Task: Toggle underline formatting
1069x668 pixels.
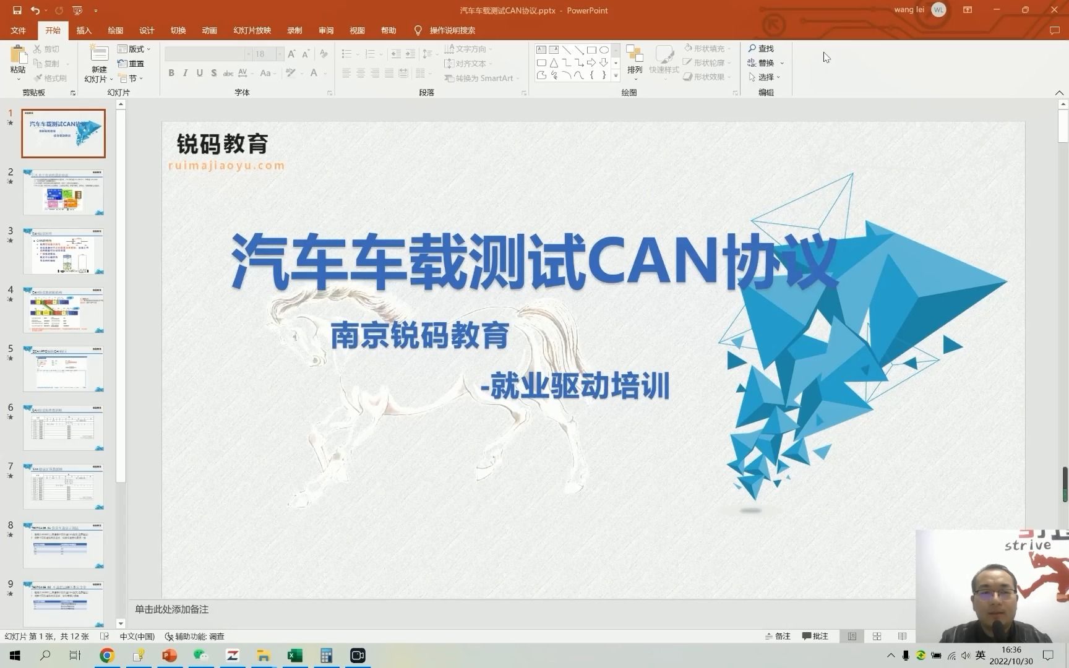Action: 199,73
